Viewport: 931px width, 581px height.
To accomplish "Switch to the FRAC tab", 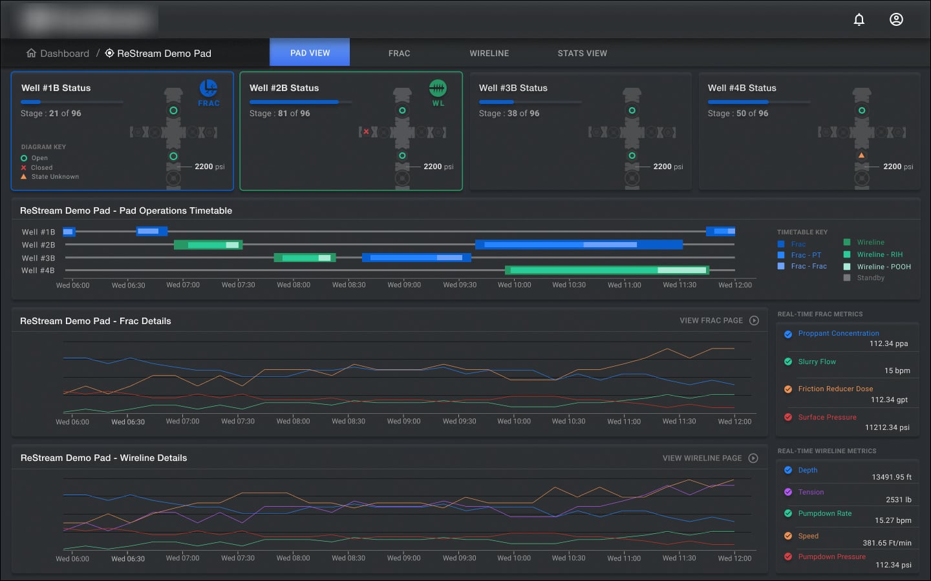I will click(400, 53).
